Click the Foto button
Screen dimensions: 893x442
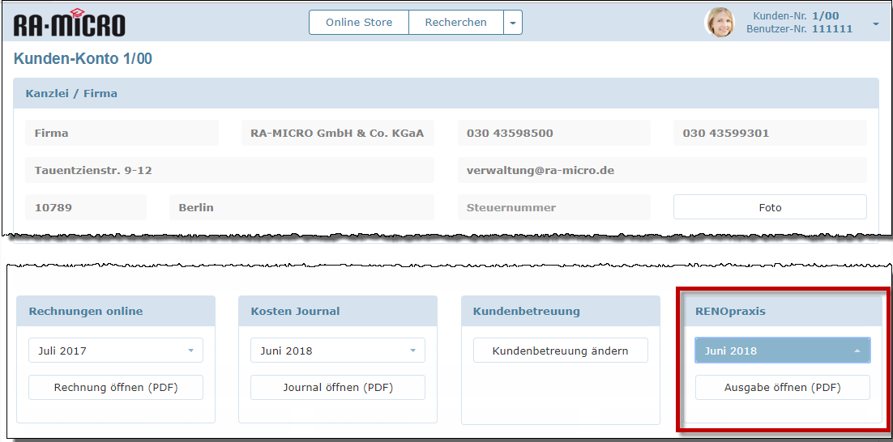click(x=770, y=207)
